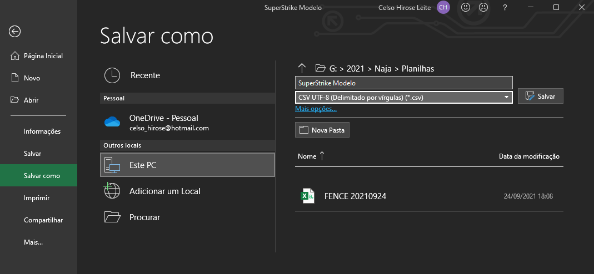Viewport: 594px width, 274px height.
Task: Choose Este PC location
Action: coord(187,165)
